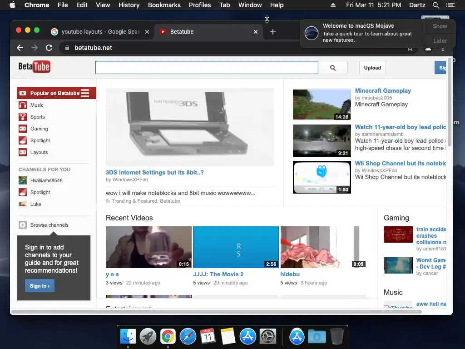The height and width of the screenshot is (349, 465).
Task: Open the JJJJ: The Movie 2 link
Action: [x=218, y=274]
